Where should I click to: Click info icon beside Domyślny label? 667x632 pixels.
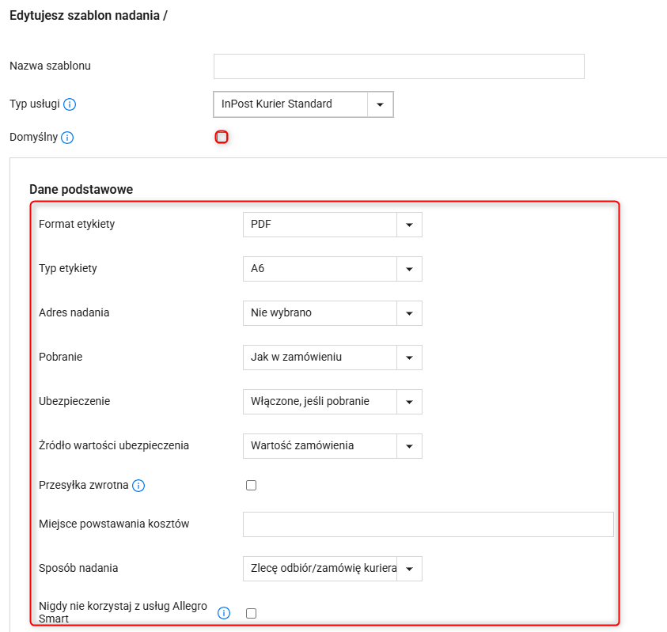pos(67,138)
